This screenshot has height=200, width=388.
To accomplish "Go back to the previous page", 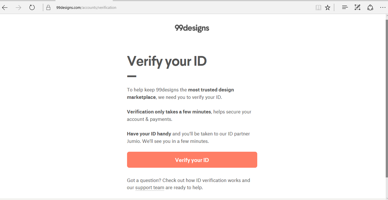I will 5,8.
